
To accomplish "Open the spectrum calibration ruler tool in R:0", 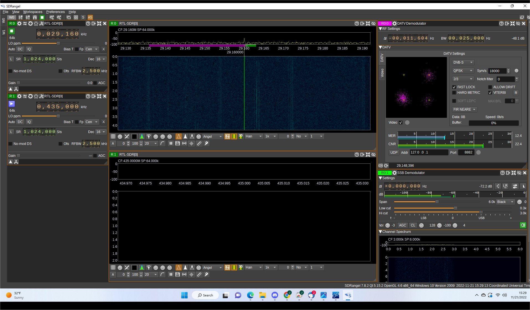I will tap(199, 143).
